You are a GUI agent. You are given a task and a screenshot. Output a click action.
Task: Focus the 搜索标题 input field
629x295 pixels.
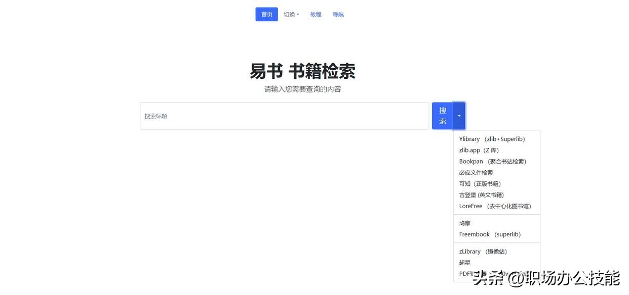284,116
